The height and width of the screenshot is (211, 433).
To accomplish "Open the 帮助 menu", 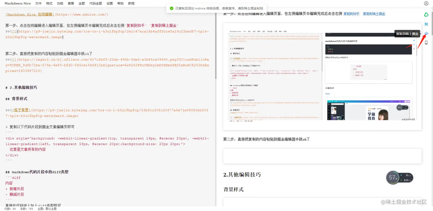I will pos(121,3).
